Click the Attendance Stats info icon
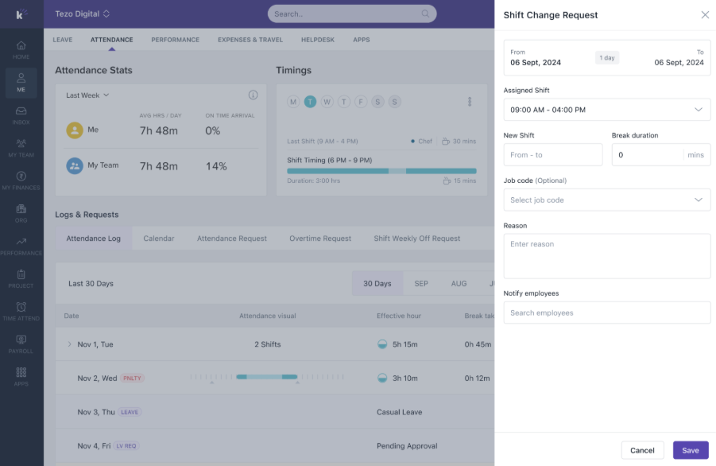The height and width of the screenshot is (466, 716). [x=253, y=95]
